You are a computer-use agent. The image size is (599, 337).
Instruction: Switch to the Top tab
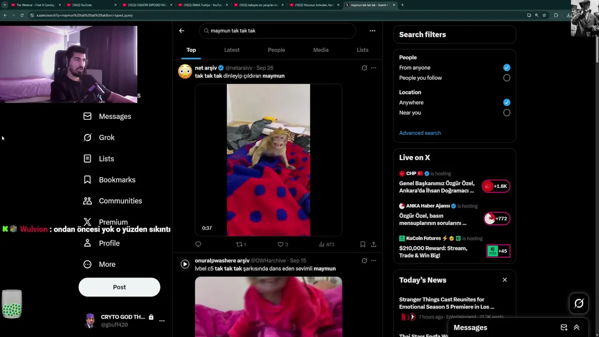pos(191,50)
